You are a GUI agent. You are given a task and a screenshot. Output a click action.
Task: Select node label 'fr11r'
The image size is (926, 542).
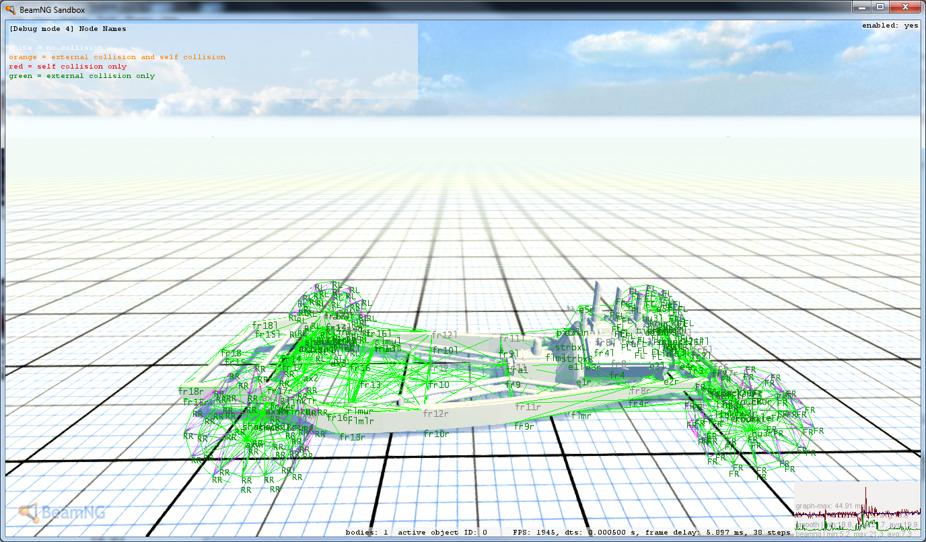point(528,407)
